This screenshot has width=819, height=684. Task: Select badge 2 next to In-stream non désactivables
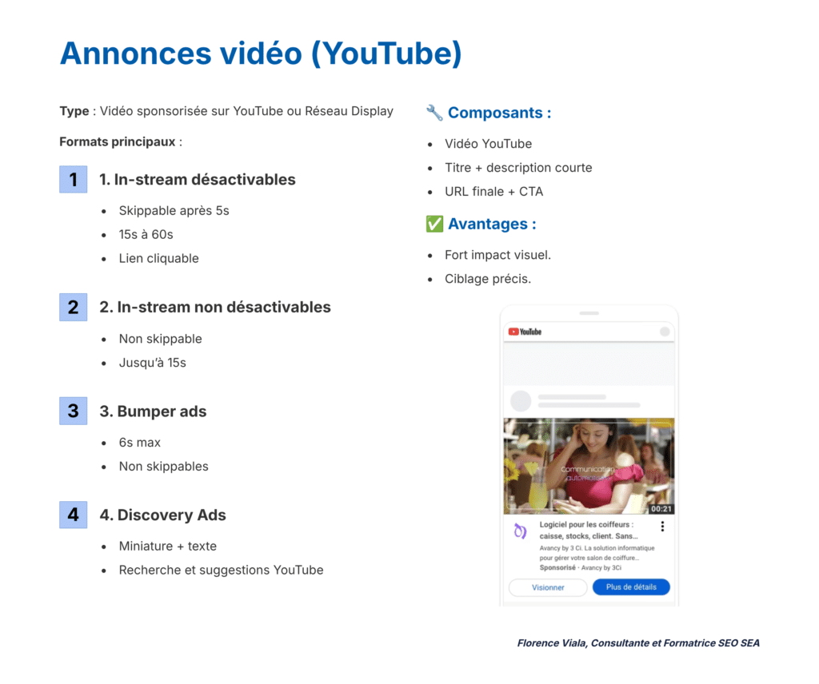point(73,307)
